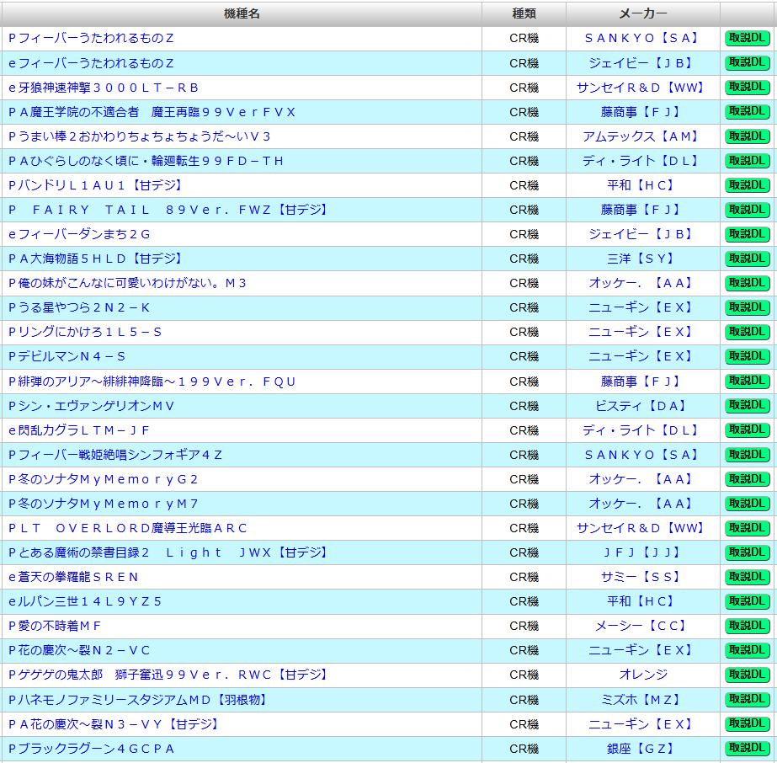Click 取説DL for ｅ牙狼神速神撃３０００ＬＴ－ＲＢ
This screenshot has height=763, width=777.
[x=748, y=88]
